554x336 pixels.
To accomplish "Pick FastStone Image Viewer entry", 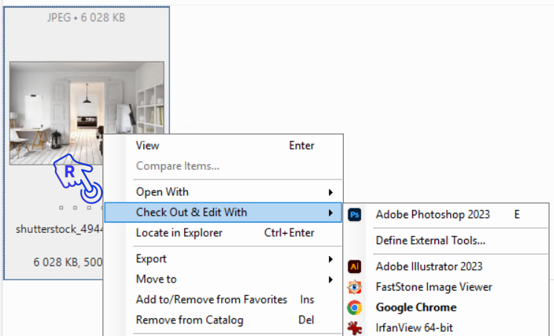I will [434, 287].
